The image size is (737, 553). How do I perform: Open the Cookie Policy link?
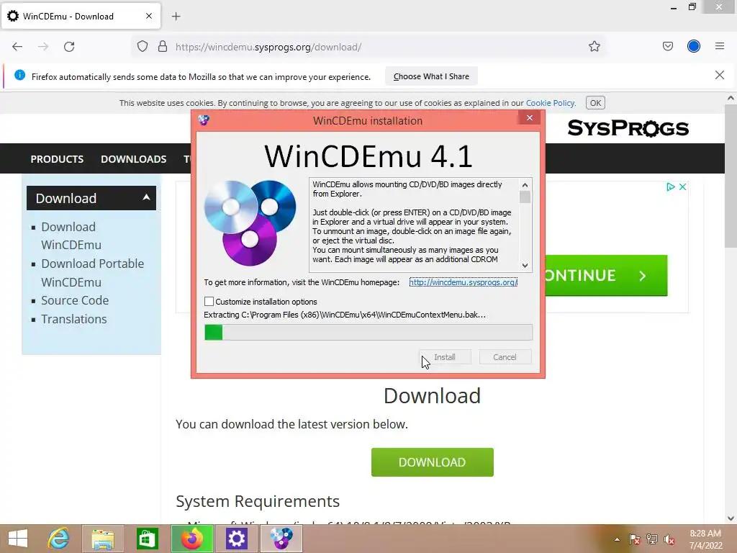pyautogui.click(x=550, y=103)
